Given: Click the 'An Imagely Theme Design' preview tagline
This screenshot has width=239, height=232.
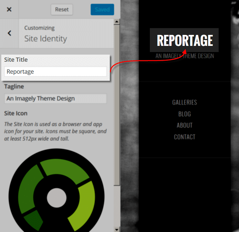Looking at the screenshot, I should (185, 56).
